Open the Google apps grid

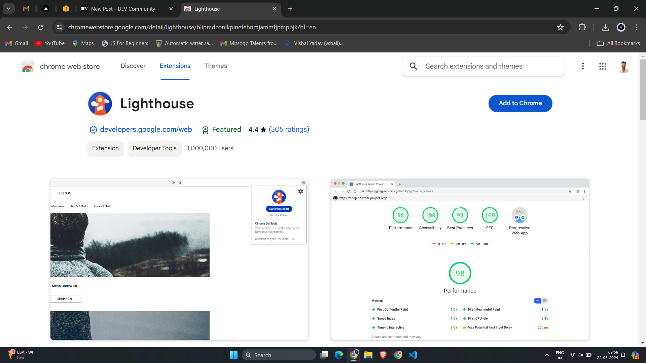603,66
